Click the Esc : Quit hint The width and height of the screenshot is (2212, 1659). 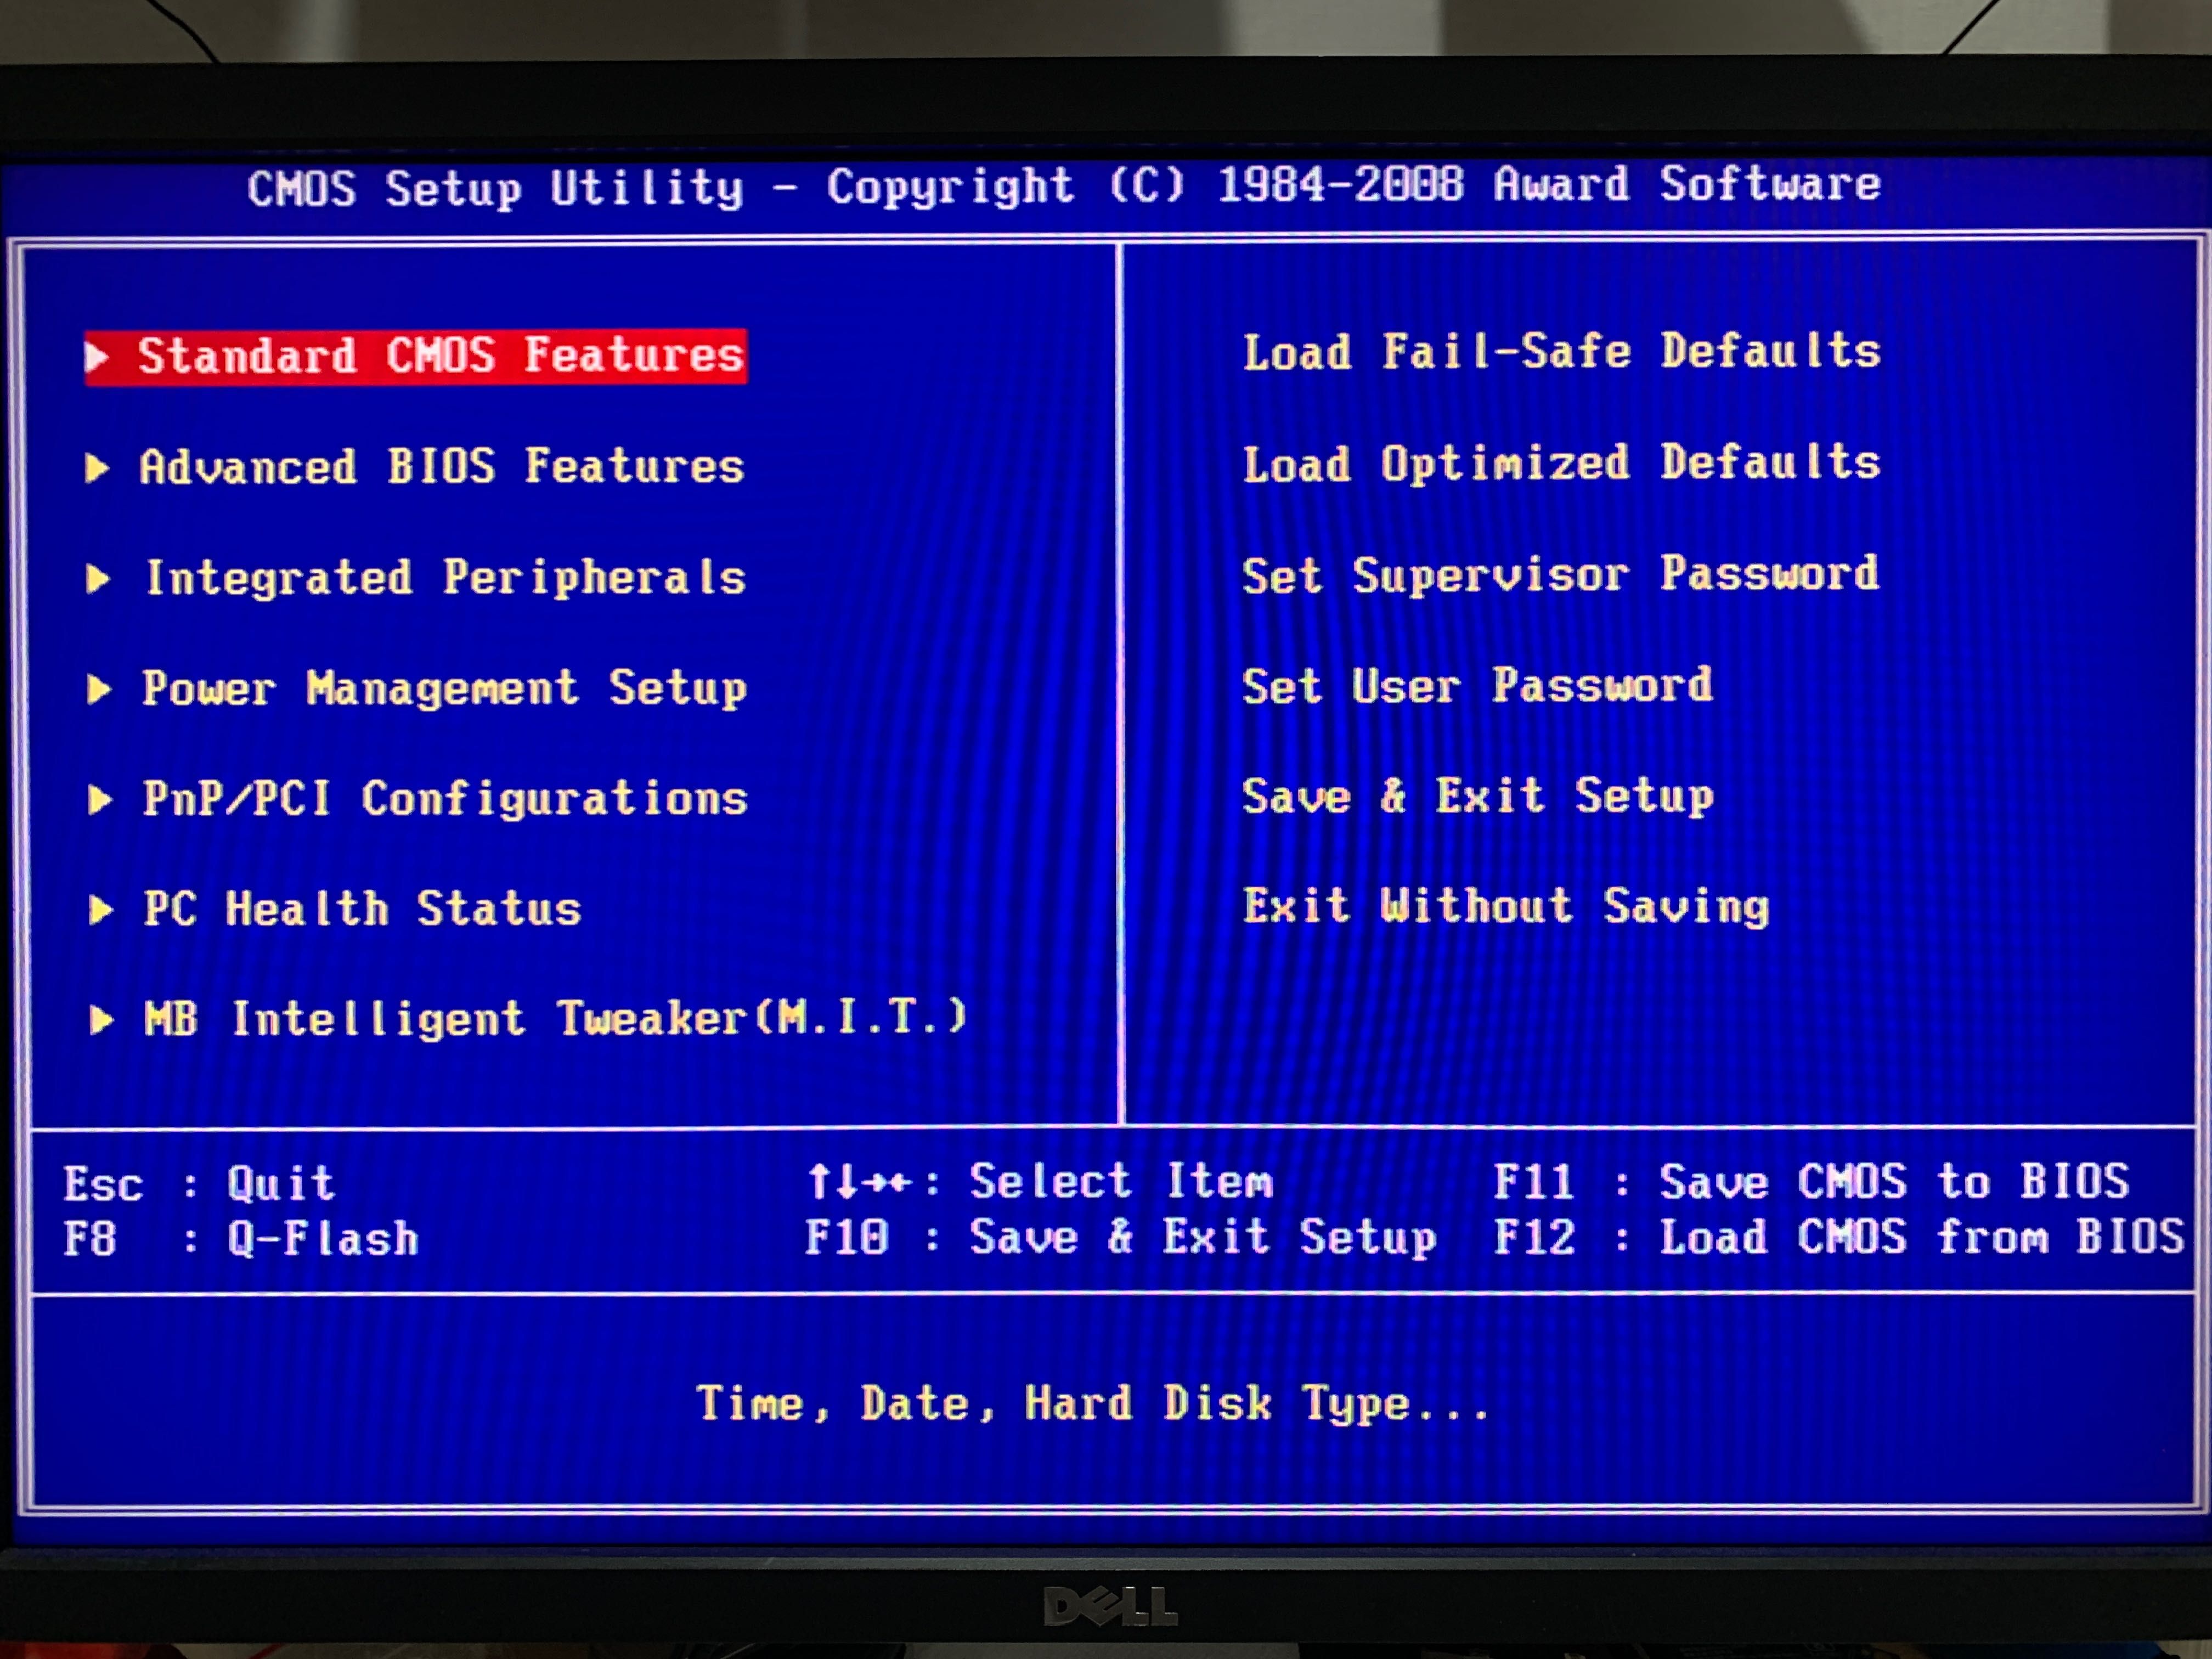(x=199, y=1184)
